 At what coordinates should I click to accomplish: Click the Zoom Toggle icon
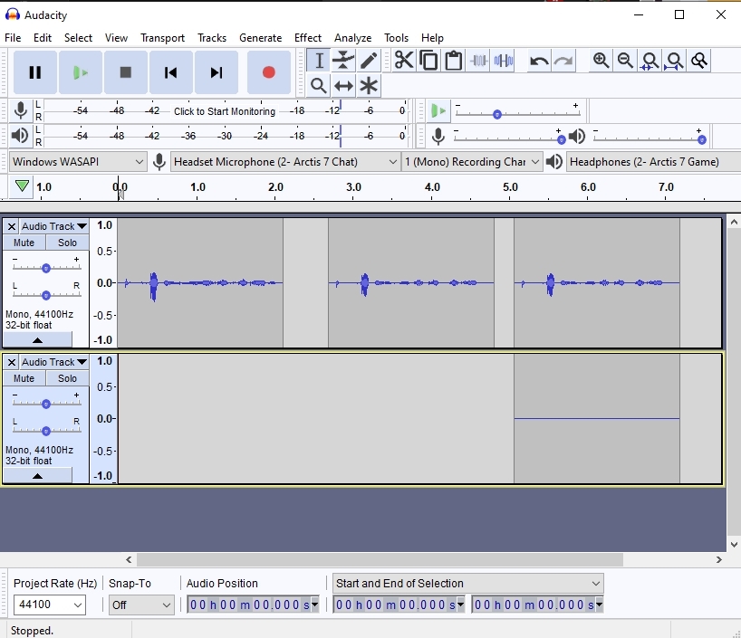(x=699, y=61)
